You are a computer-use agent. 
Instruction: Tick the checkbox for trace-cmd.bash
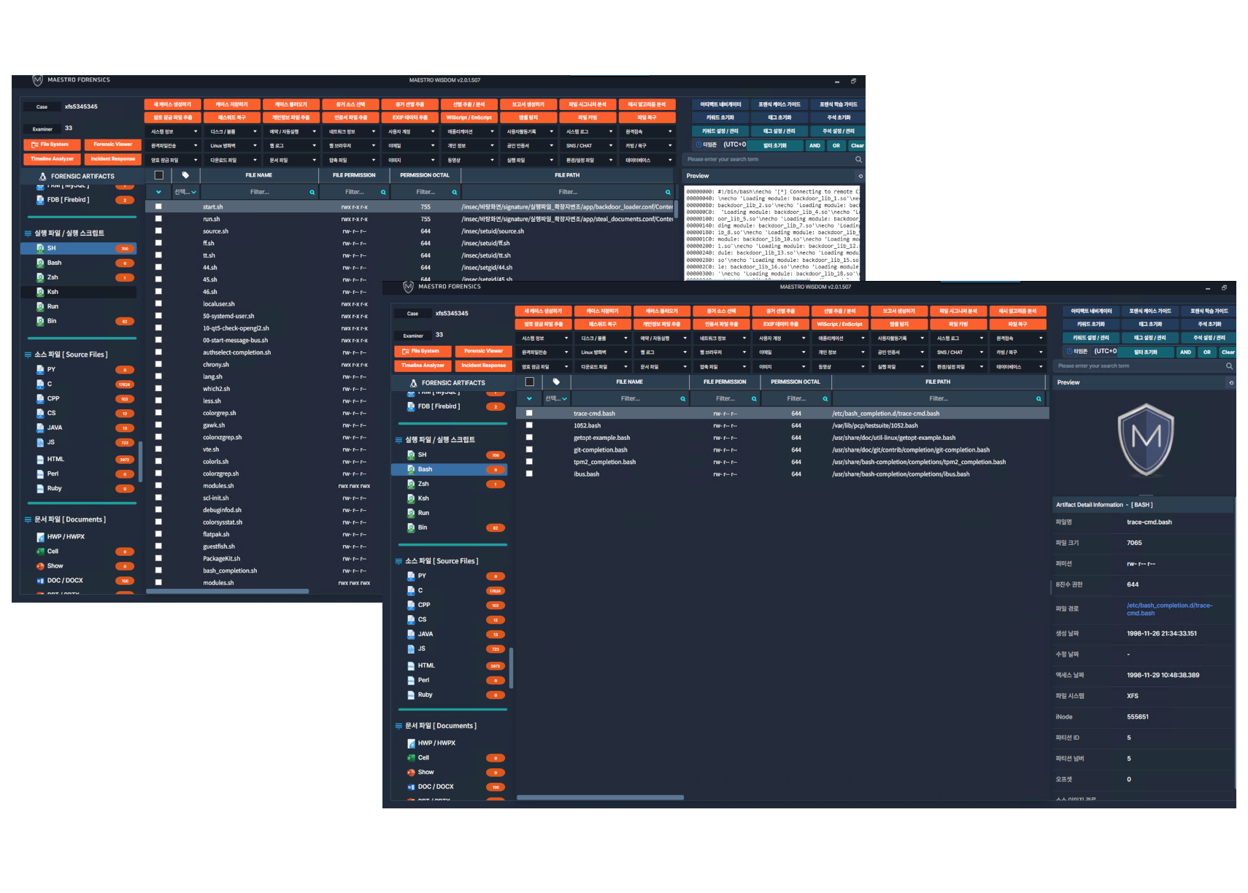tap(529, 413)
